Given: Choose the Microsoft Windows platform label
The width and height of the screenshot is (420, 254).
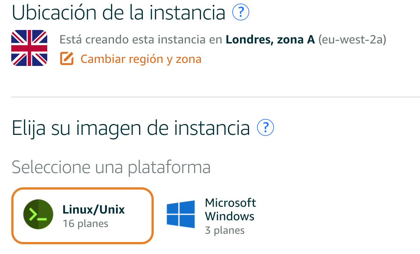Looking at the screenshot, I should 230,209.
